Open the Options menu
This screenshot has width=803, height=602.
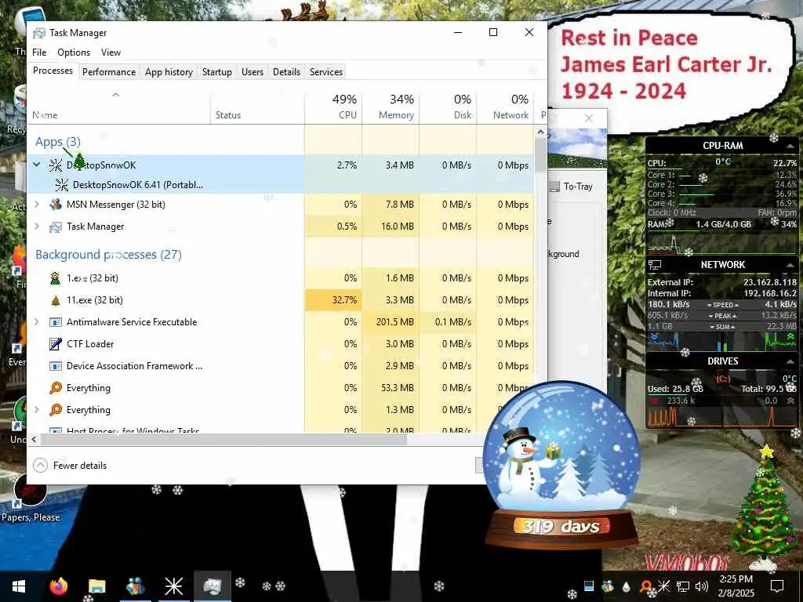click(x=74, y=53)
